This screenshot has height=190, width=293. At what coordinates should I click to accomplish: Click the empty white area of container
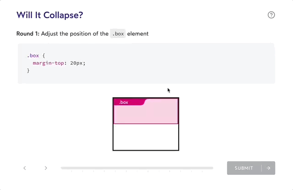pyautogui.click(x=146, y=137)
